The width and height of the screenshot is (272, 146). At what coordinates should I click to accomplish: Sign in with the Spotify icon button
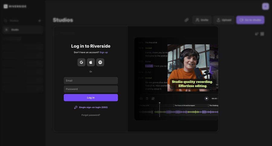click(x=100, y=62)
